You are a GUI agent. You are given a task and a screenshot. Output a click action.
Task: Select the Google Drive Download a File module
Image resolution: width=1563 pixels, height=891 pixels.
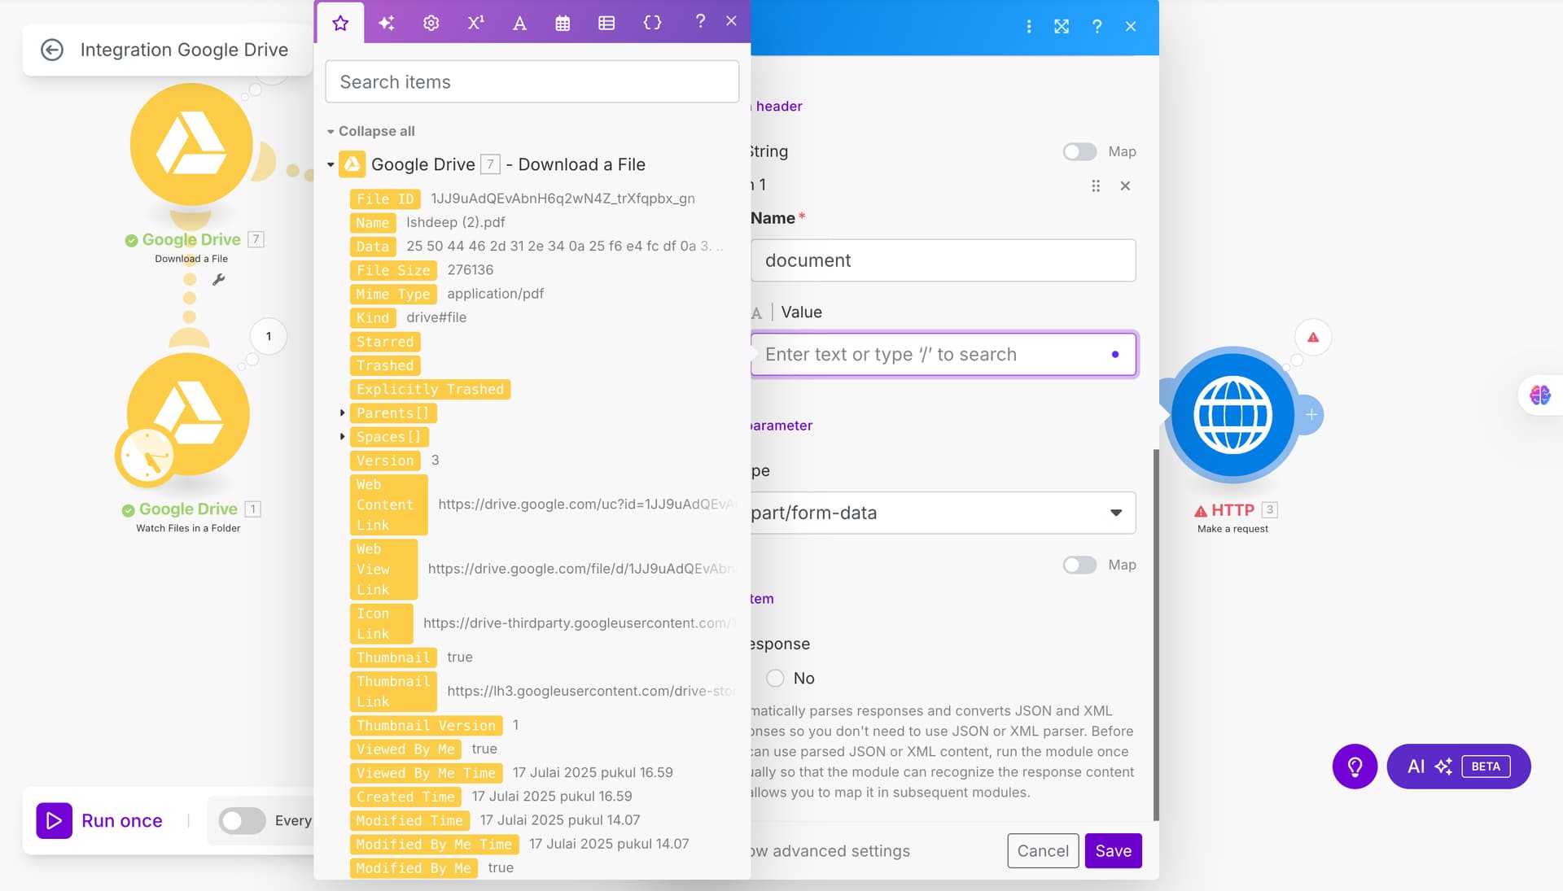pos(191,145)
